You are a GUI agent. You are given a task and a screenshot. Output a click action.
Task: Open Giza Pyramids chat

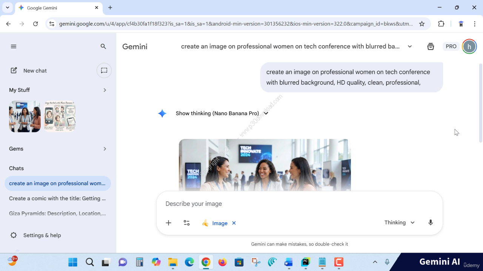[57, 213]
